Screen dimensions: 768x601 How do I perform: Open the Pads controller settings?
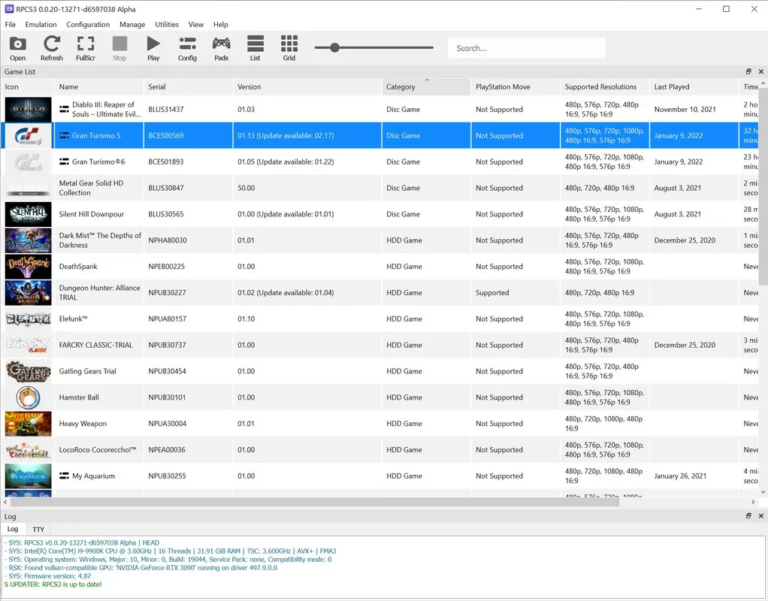[x=222, y=48]
